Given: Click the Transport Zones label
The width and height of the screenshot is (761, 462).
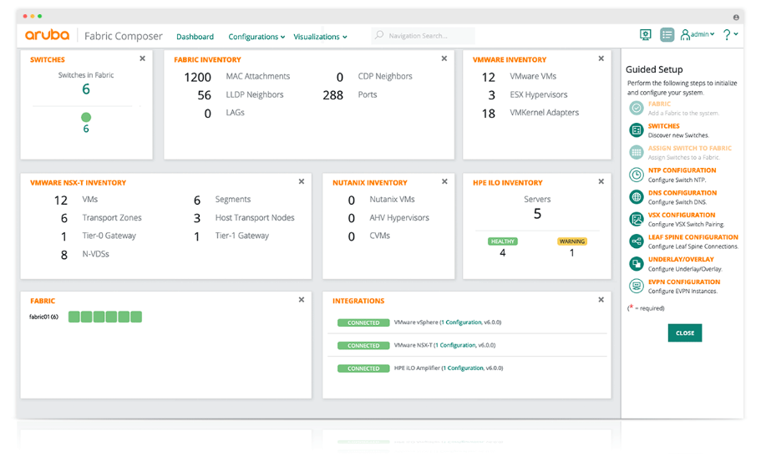Looking at the screenshot, I should [x=112, y=218].
